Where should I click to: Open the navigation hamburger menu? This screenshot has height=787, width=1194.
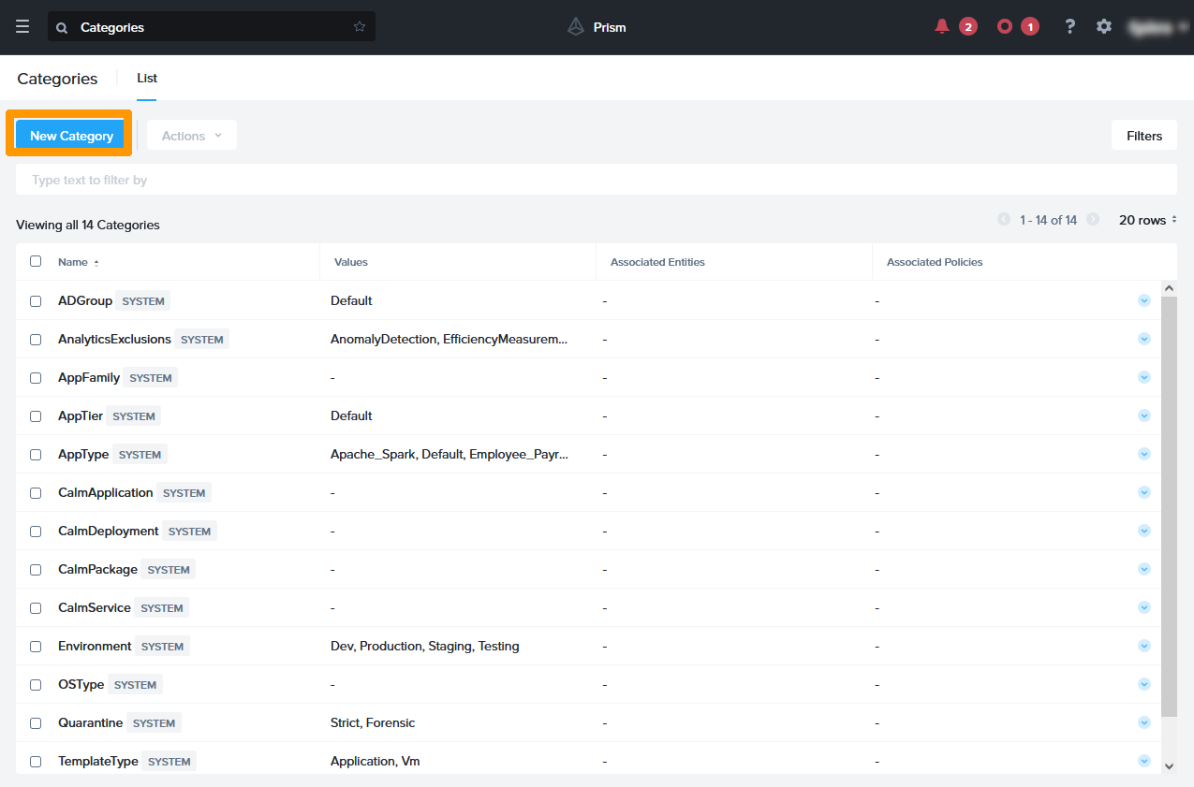pyautogui.click(x=22, y=26)
